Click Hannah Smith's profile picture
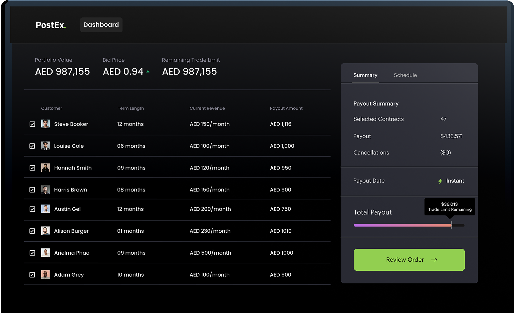514x313 pixels. 45,168
